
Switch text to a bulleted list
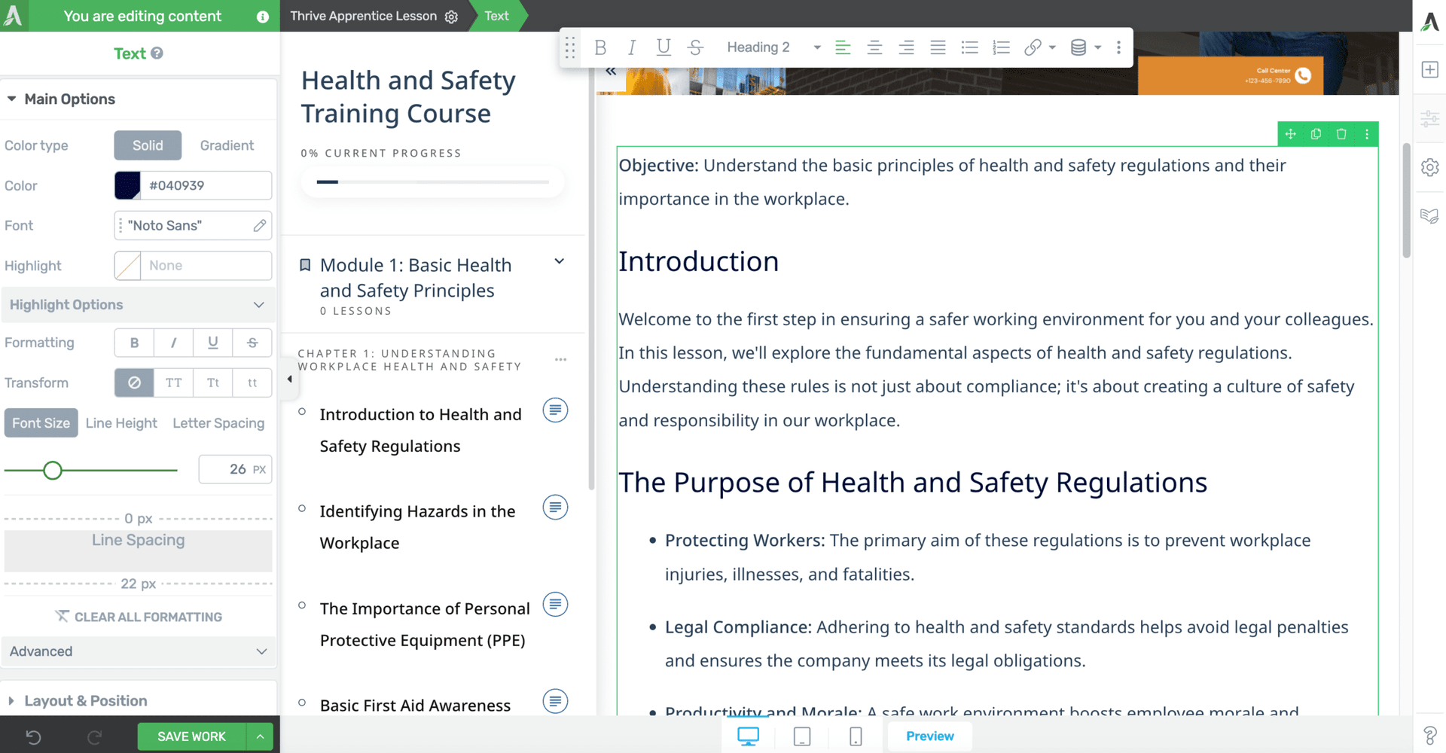pos(969,47)
